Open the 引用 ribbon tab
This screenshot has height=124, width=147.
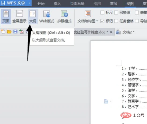97,4
